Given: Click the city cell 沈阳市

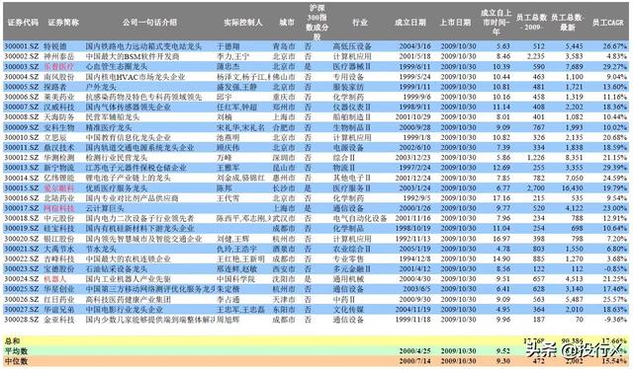Looking at the screenshot, I should coord(284,279).
